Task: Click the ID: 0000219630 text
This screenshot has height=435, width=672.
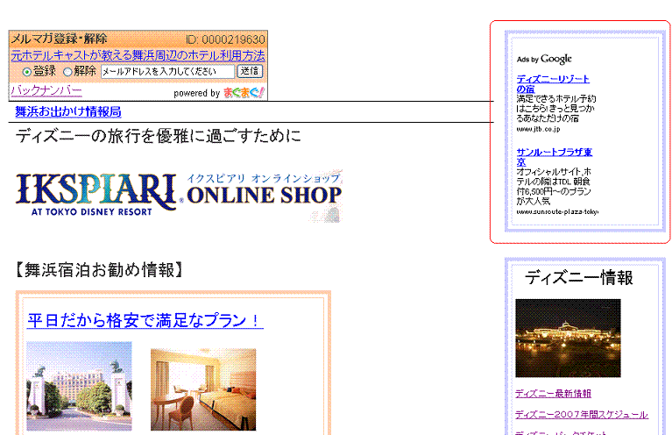Action: [x=225, y=39]
